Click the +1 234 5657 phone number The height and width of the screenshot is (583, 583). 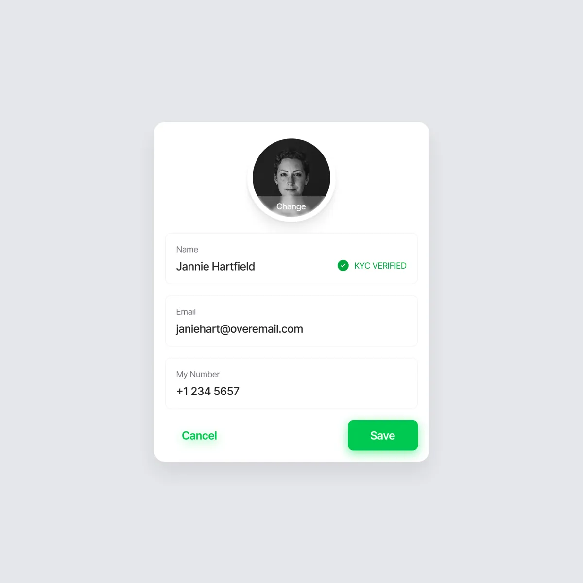point(208,391)
